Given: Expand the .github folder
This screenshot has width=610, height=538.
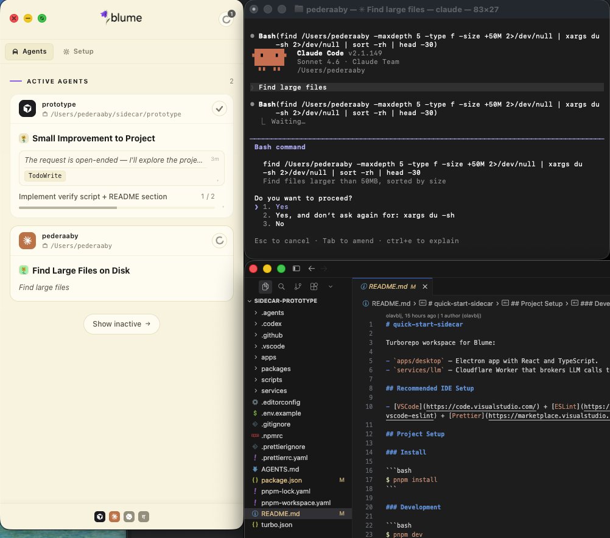Looking at the screenshot, I should [x=272, y=335].
